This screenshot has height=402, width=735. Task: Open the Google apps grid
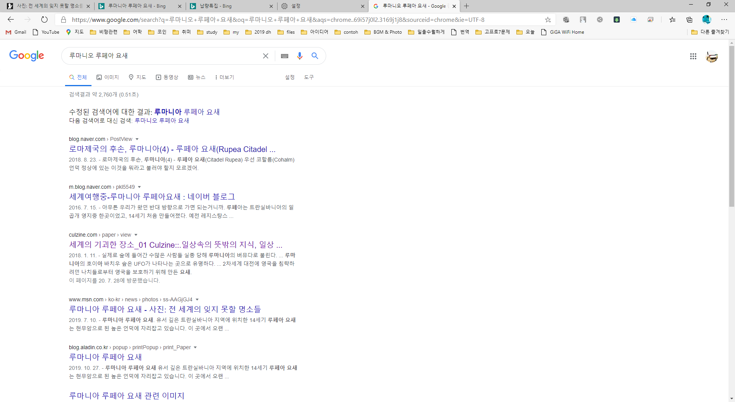pyautogui.click(x=693, y=56)
